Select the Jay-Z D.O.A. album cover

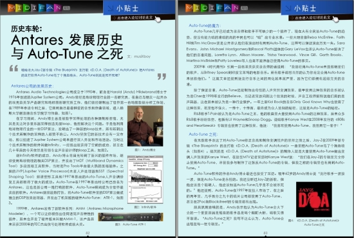(314, 199)
